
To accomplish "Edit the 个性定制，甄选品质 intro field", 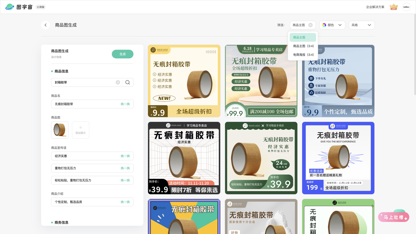I will tap(92, 202).
